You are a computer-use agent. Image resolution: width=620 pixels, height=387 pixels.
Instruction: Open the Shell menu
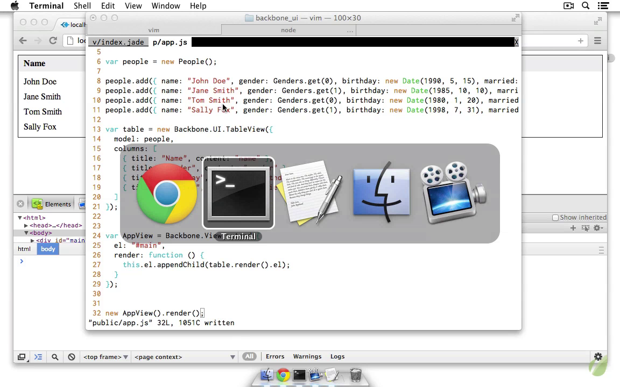tap(82, 6)
